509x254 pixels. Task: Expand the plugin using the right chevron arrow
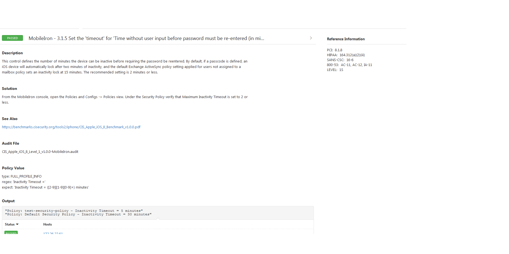pyautogui.click(x=311, y=38)
